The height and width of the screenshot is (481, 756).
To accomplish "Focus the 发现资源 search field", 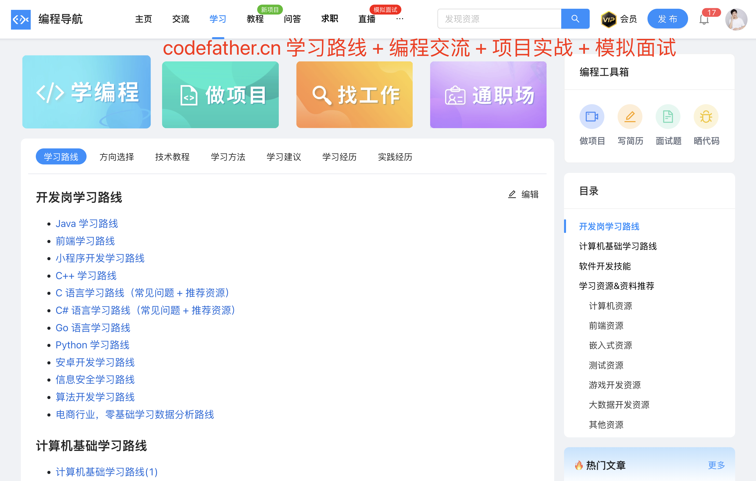I will click(x=499, y=19).
